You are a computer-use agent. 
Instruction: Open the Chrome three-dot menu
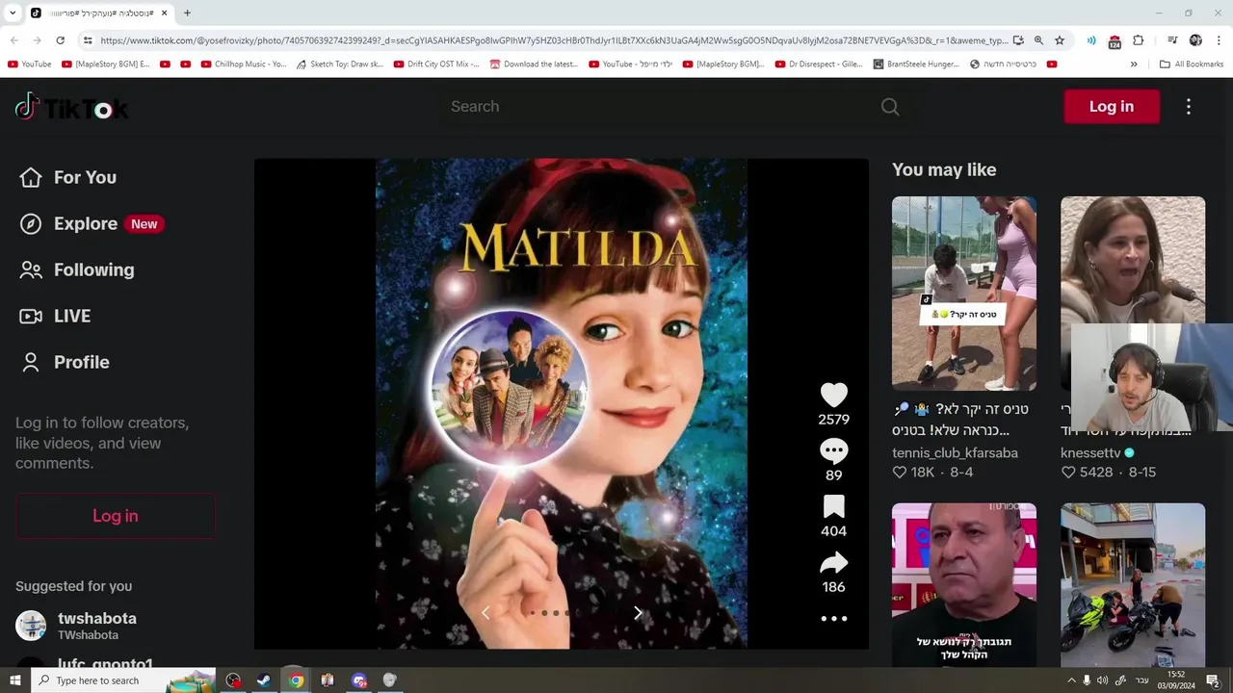pyautogui.click(x=1220, y=40)
